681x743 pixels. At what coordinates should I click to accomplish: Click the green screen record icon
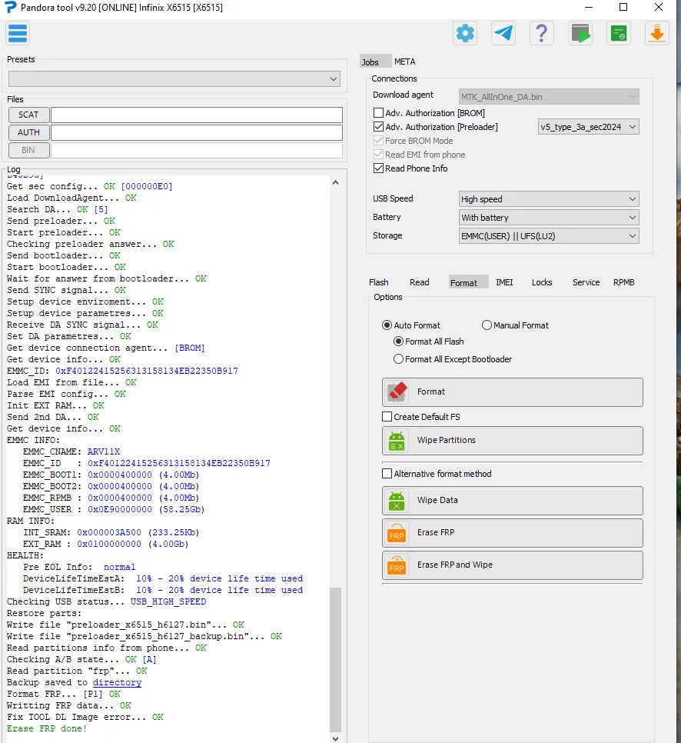[618, 33]
